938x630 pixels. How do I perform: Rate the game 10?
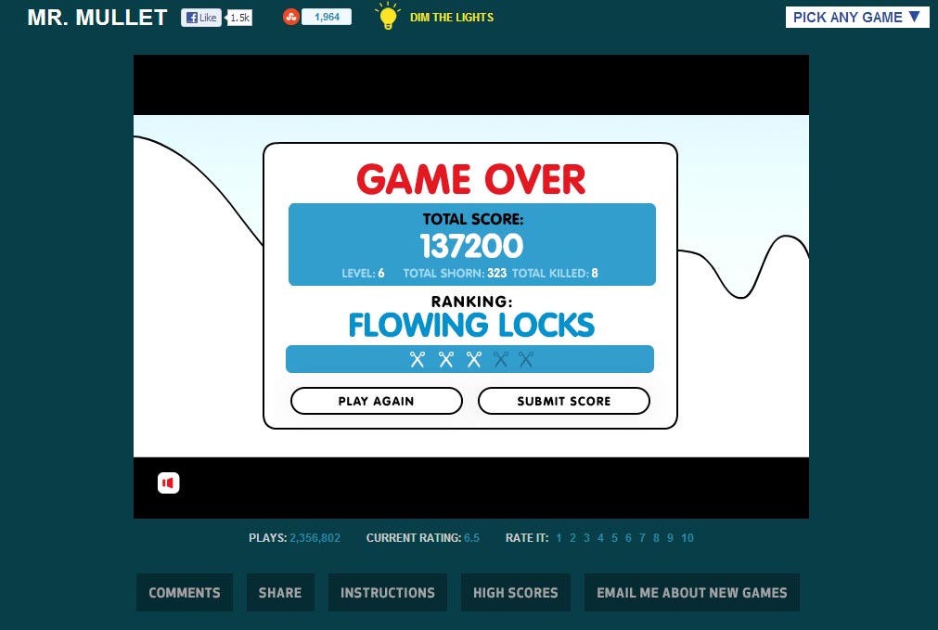coord(687,538)
